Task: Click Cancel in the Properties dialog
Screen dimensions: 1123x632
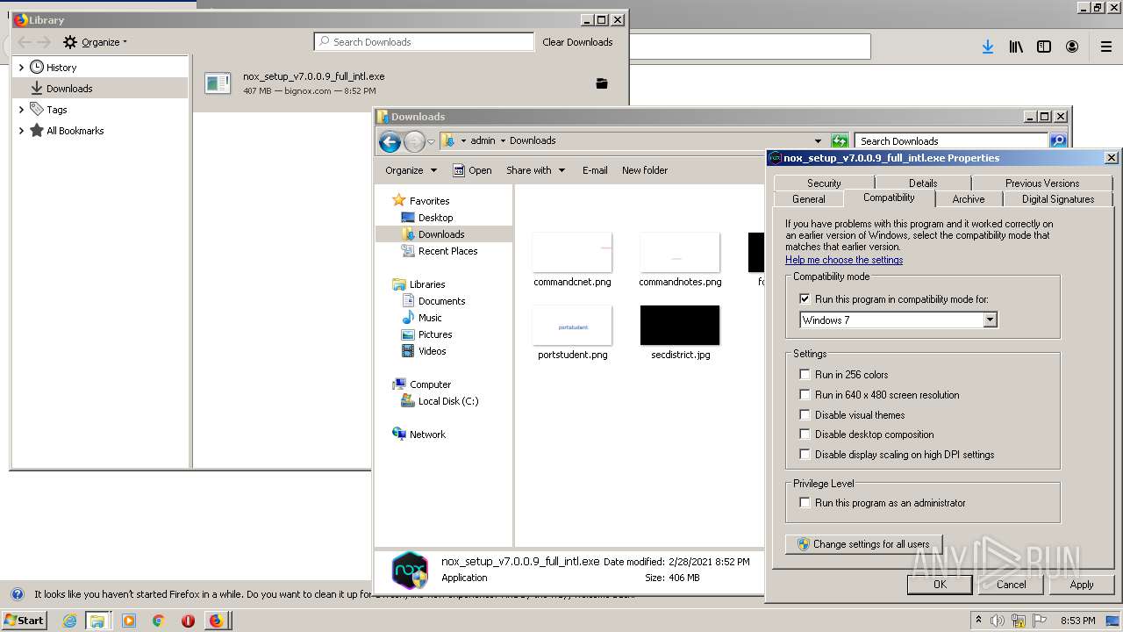Action: [x=1011, y=585]
